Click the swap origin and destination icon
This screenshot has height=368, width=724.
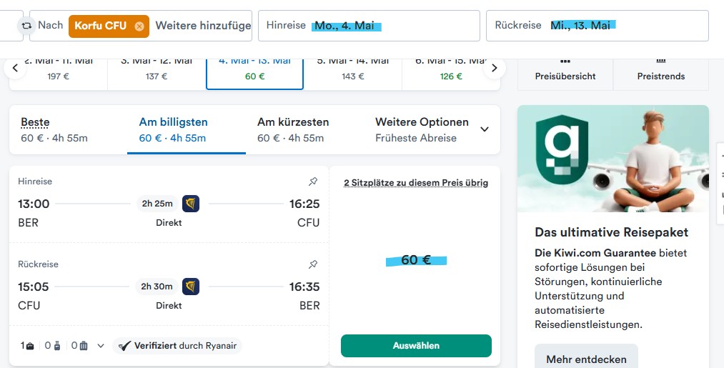[26, 26]
